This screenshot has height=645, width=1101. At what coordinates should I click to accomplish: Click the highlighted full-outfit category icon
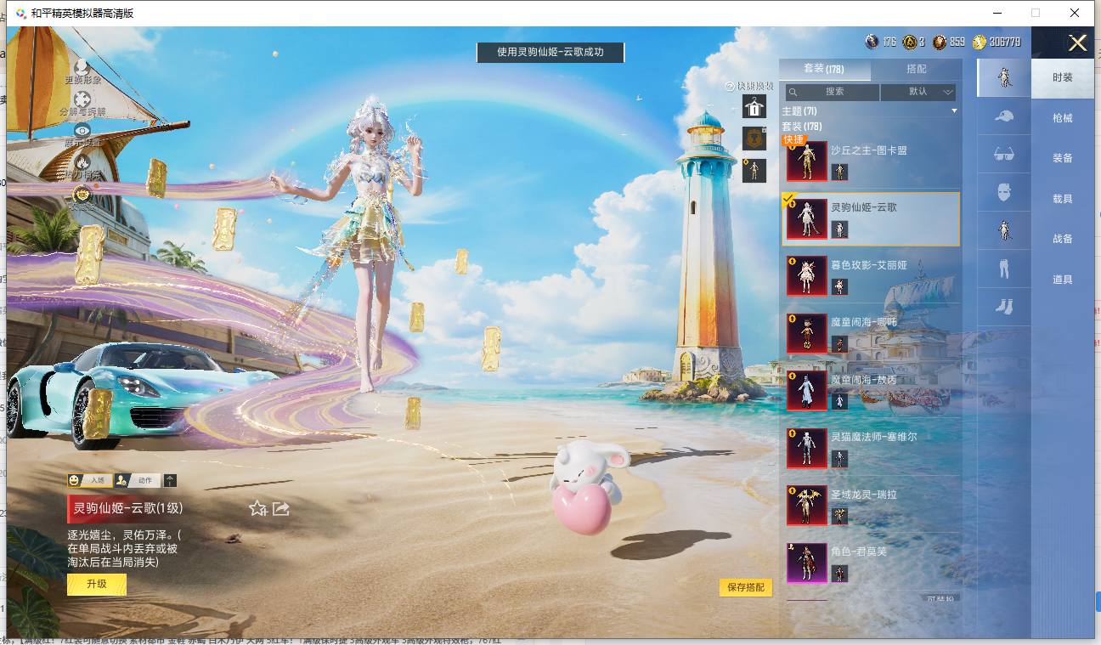tap(1004, 78)
